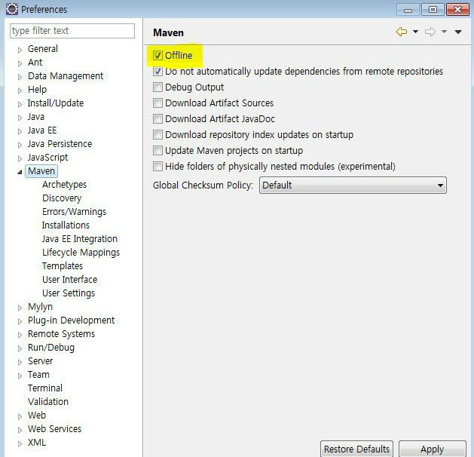Screen dimensions: 474x457
Task: Click the forward navigation arrow icon
Action: click(430, 32)
